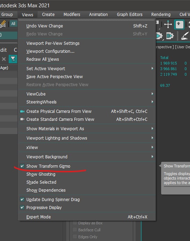
Task: Expand Viewport Background submenu
Action: 87,157
